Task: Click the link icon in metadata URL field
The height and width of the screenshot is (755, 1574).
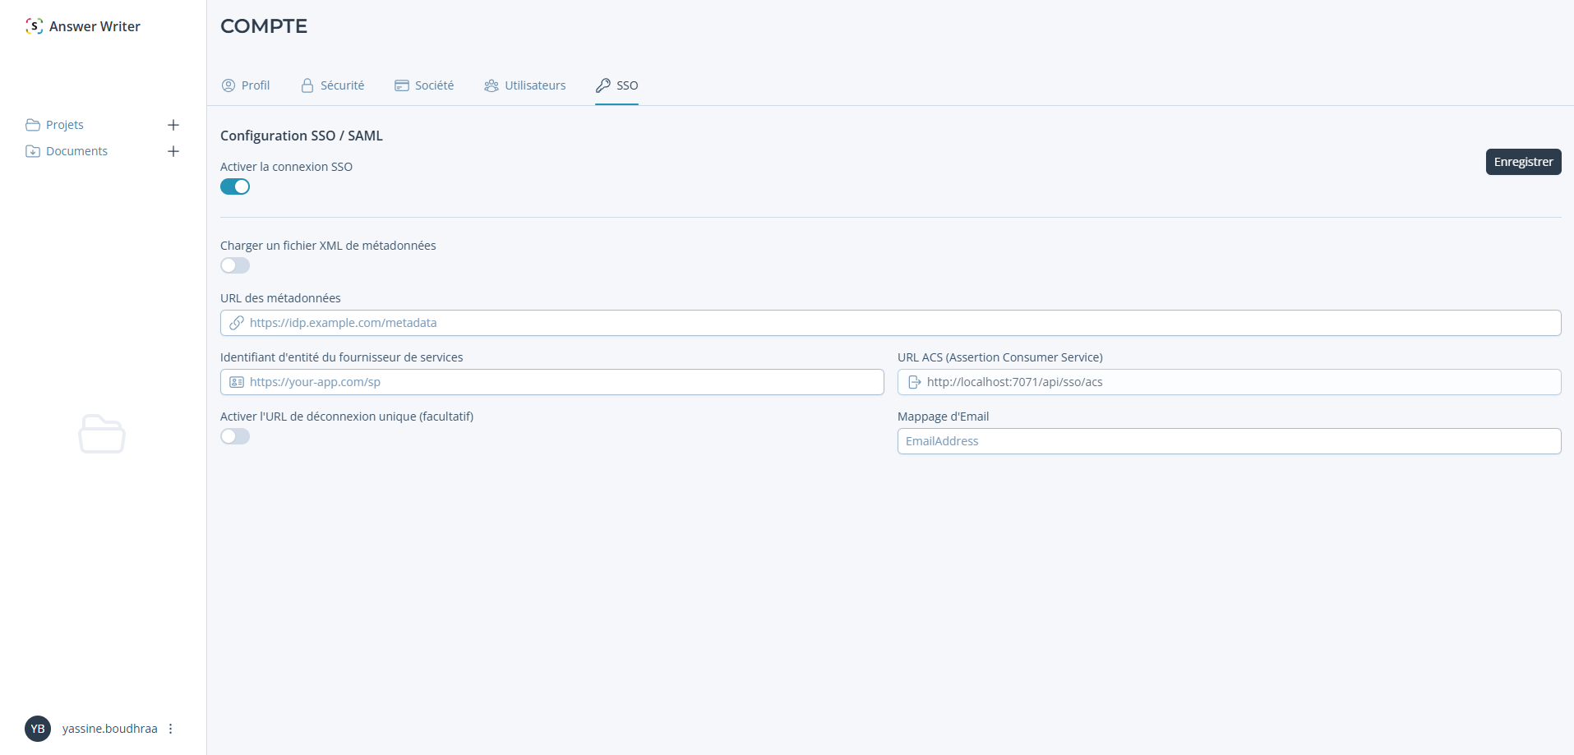Action: (237, 323)
